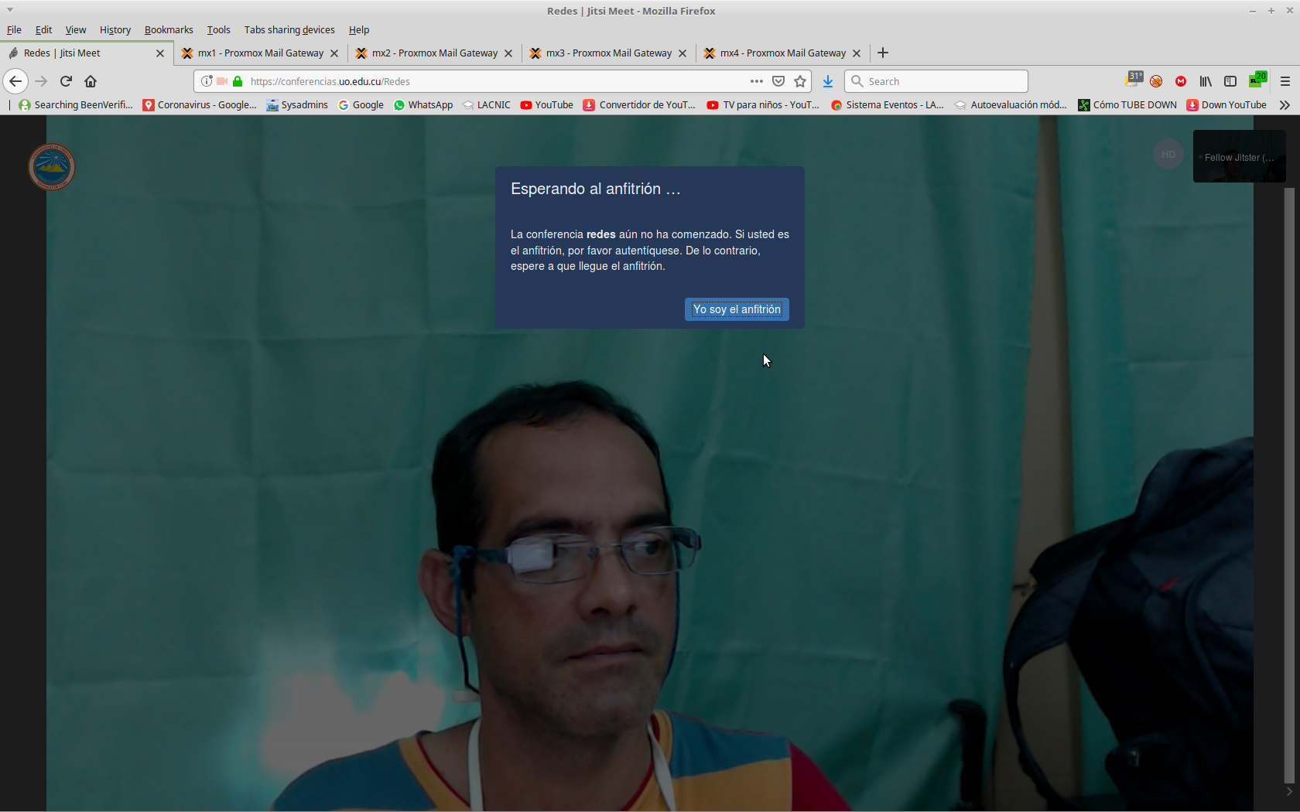Click 'Yo soy el anfitrión' button

[x=737, y=309]
